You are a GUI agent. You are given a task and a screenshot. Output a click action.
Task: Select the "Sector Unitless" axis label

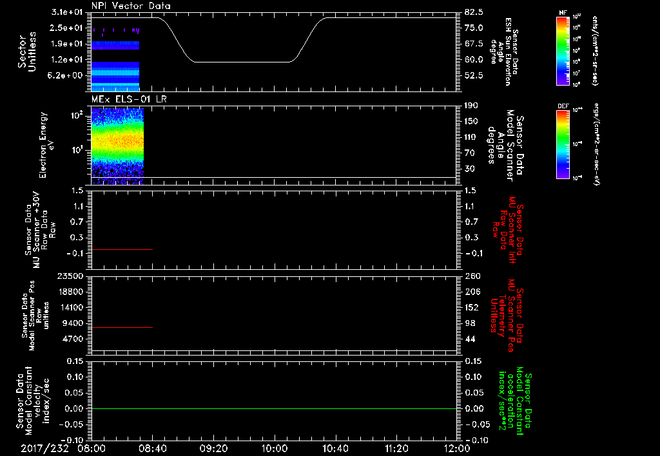click(x=27, y=52)
